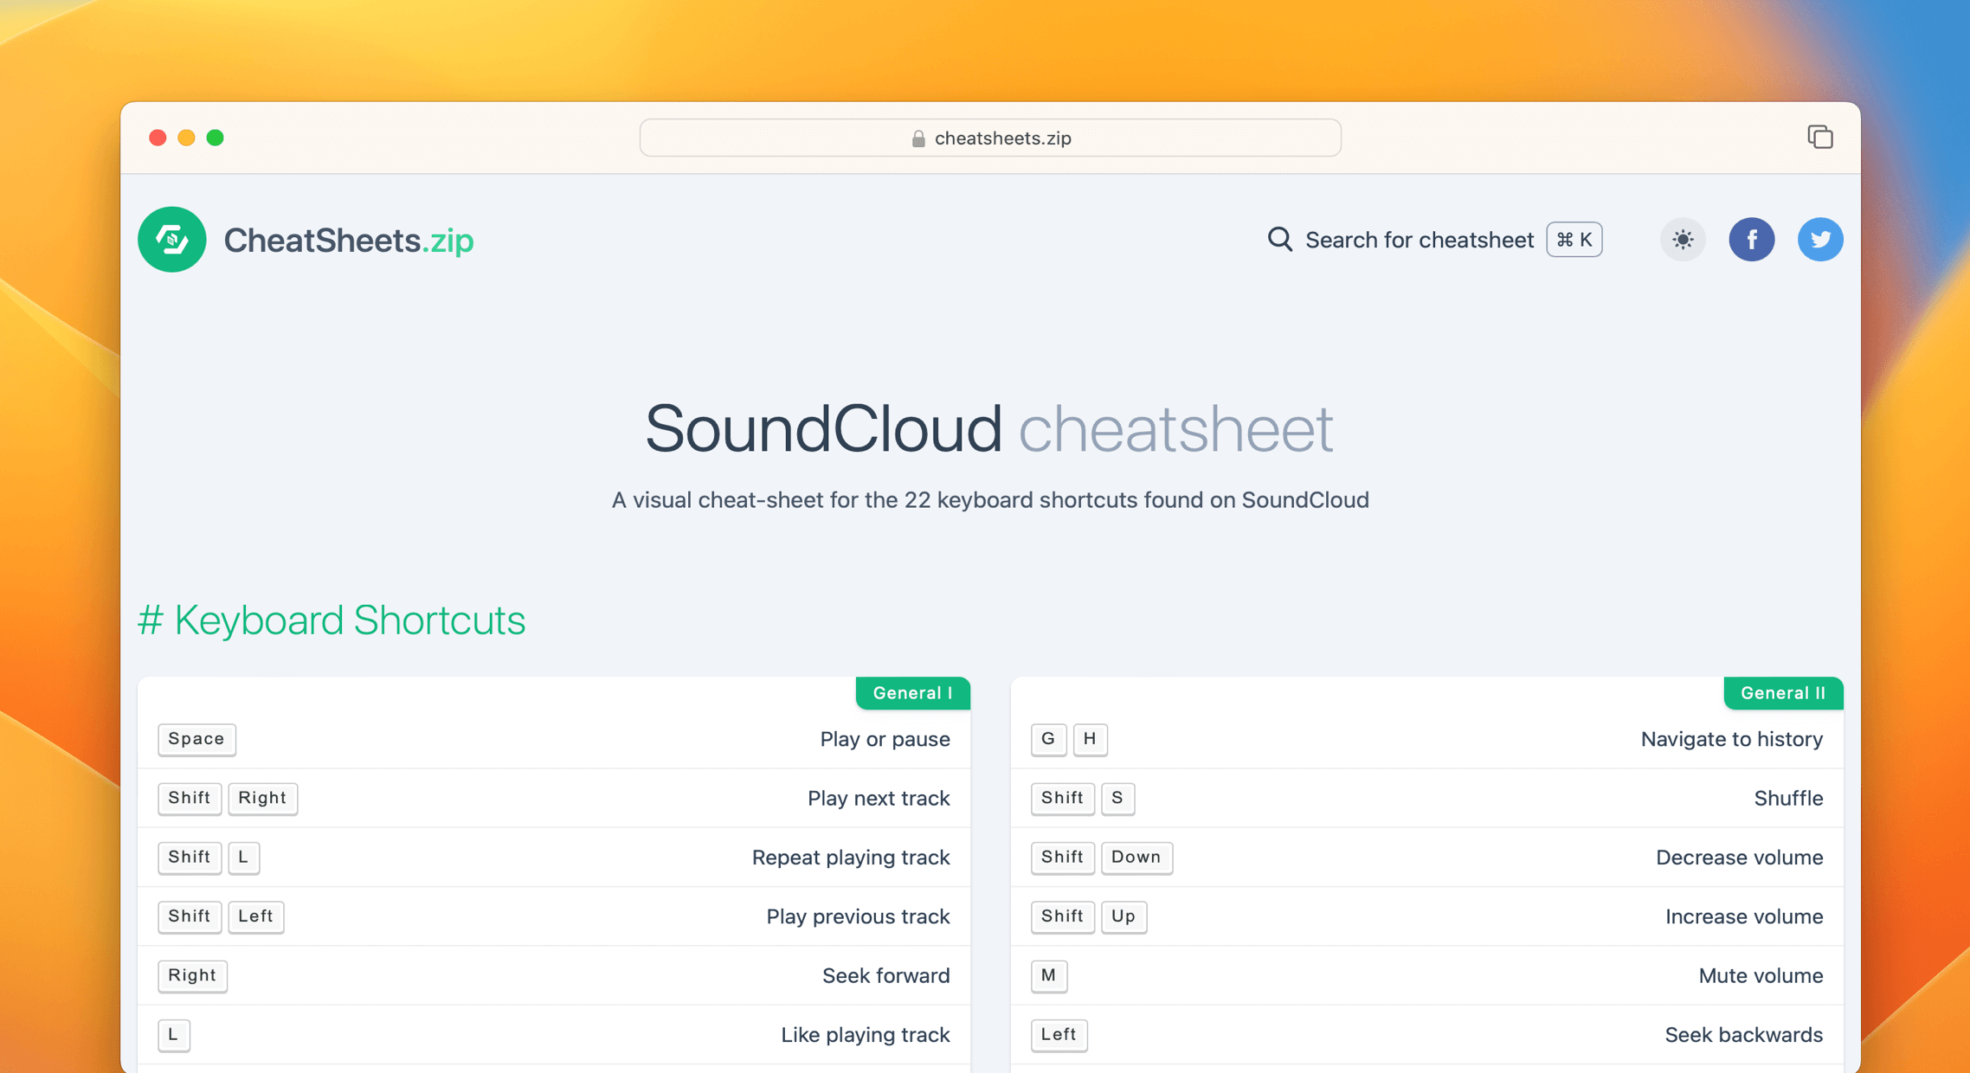Click the M key badge for Mute volume
1970x1073 pixels.
(x=1048, y=975)
